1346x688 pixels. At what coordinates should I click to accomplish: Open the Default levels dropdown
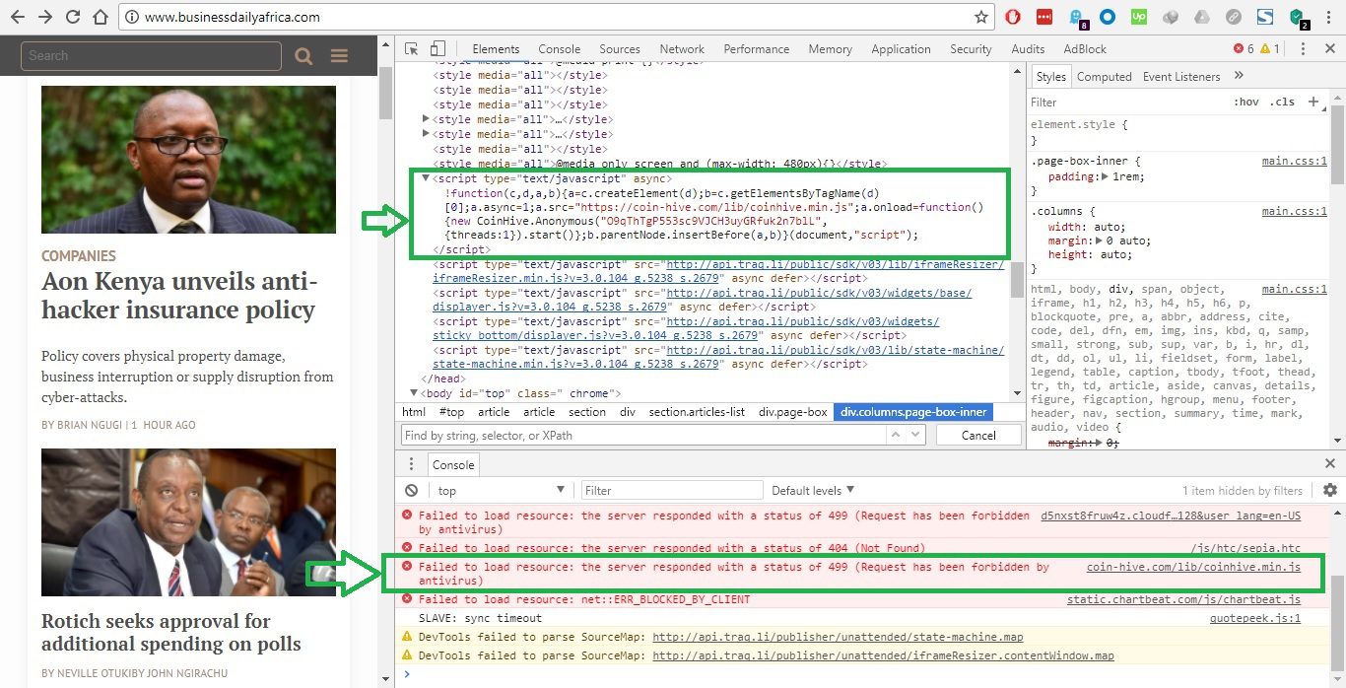[813, 490]
